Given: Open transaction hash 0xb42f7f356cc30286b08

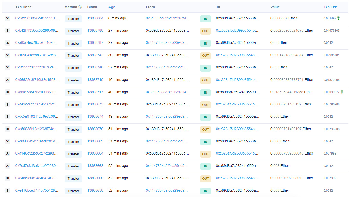Looking at the screenshot, I should [37, 30].
